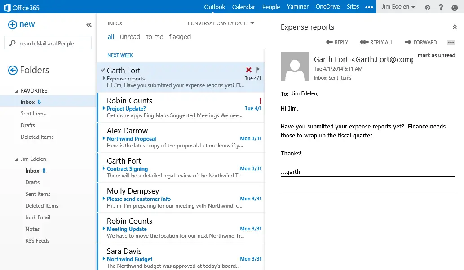Open more actions ellipsis in reading pane

[451, 42]
